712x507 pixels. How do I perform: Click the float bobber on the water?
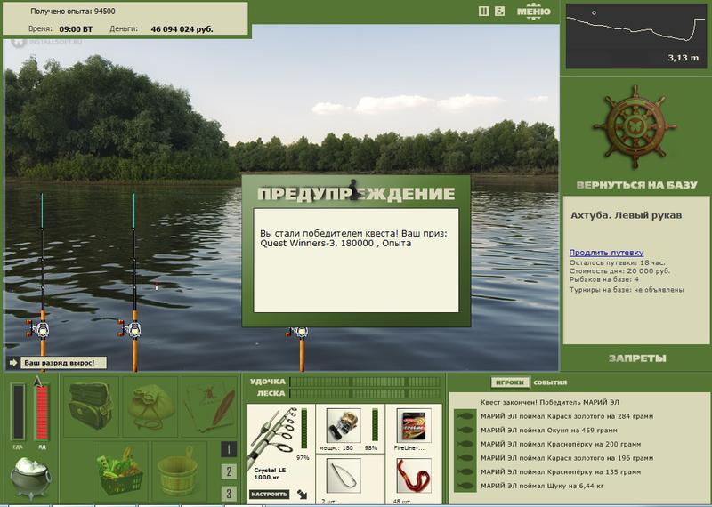[157, 286]
